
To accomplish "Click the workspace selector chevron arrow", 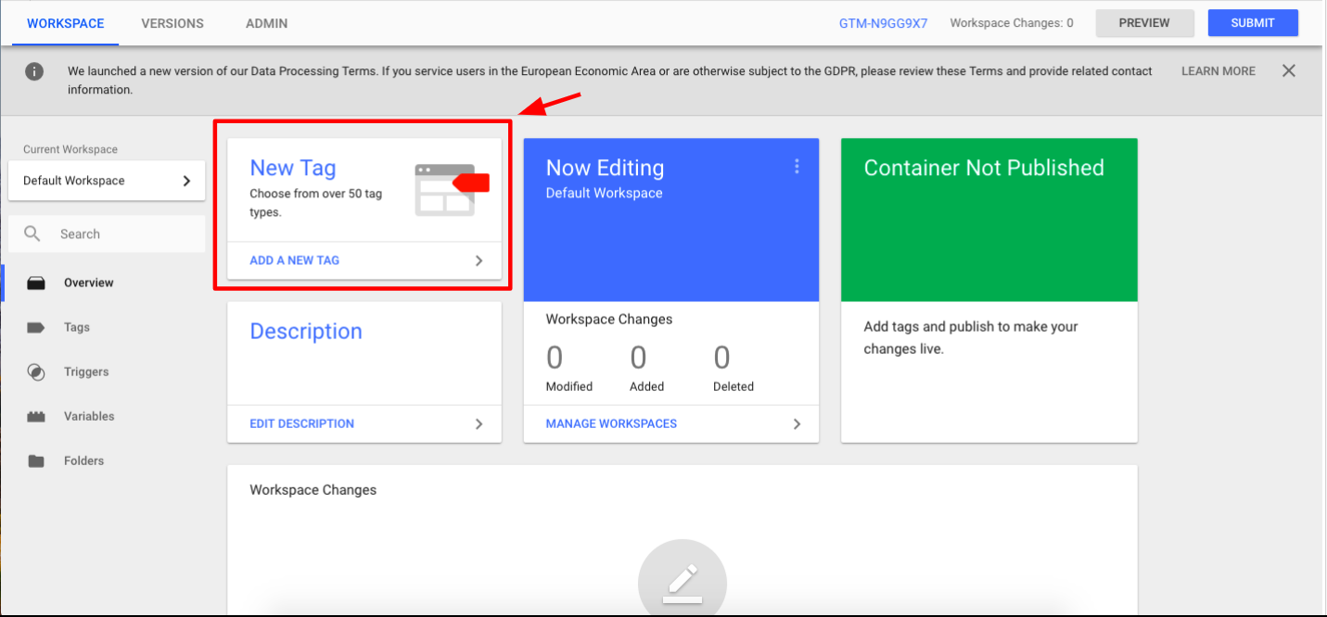I will point(186,181).
